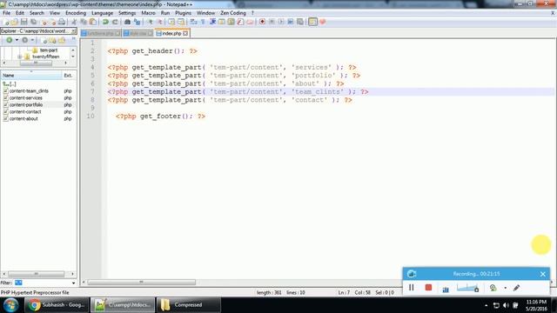Expand the twentyfifteen folder node

pyautogui.click(x=19, y=57)
